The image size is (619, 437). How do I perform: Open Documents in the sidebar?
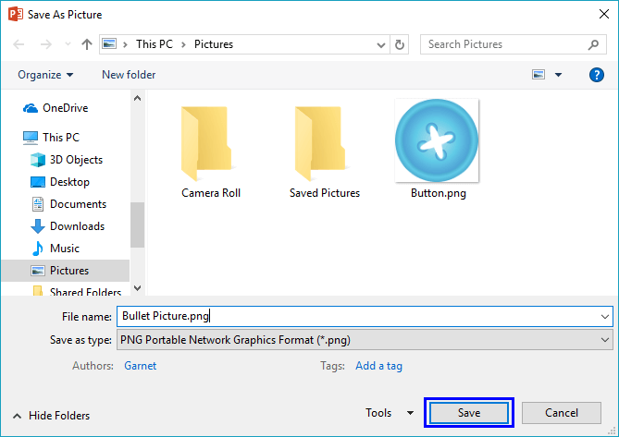pyautogui.click(x=68, y=204)
